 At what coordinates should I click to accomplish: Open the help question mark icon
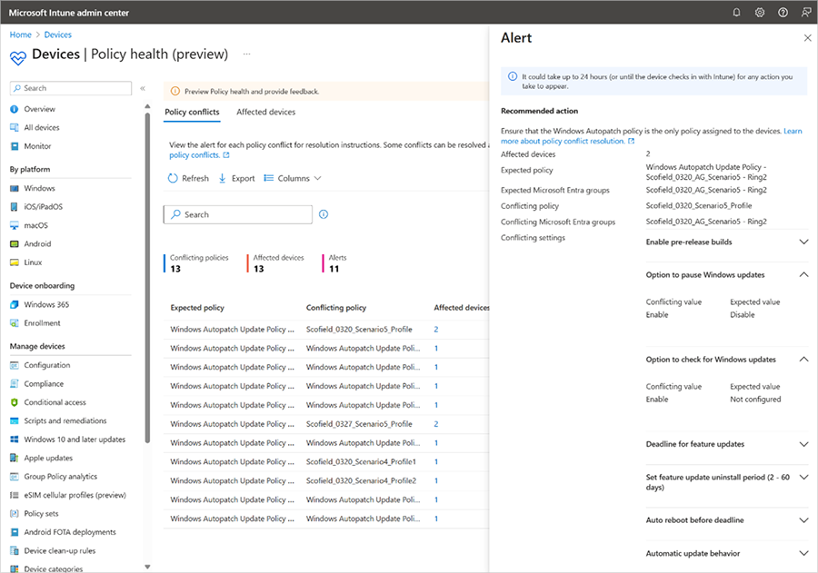tap(783, 12)
